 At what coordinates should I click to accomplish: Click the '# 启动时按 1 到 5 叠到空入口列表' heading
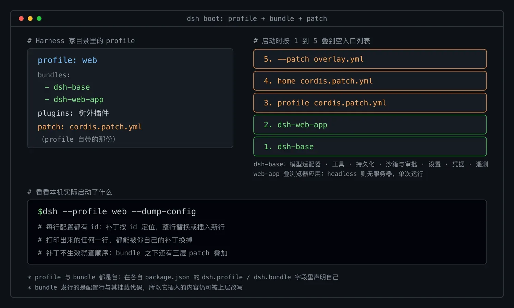click(x=312, y=41)
